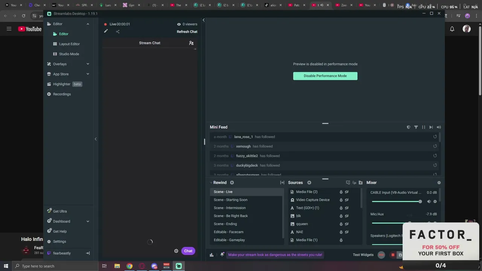The height and width of the screenshot is (271, 482).
Task: Replay the xemough follow alert
Action: click(435, 146)
